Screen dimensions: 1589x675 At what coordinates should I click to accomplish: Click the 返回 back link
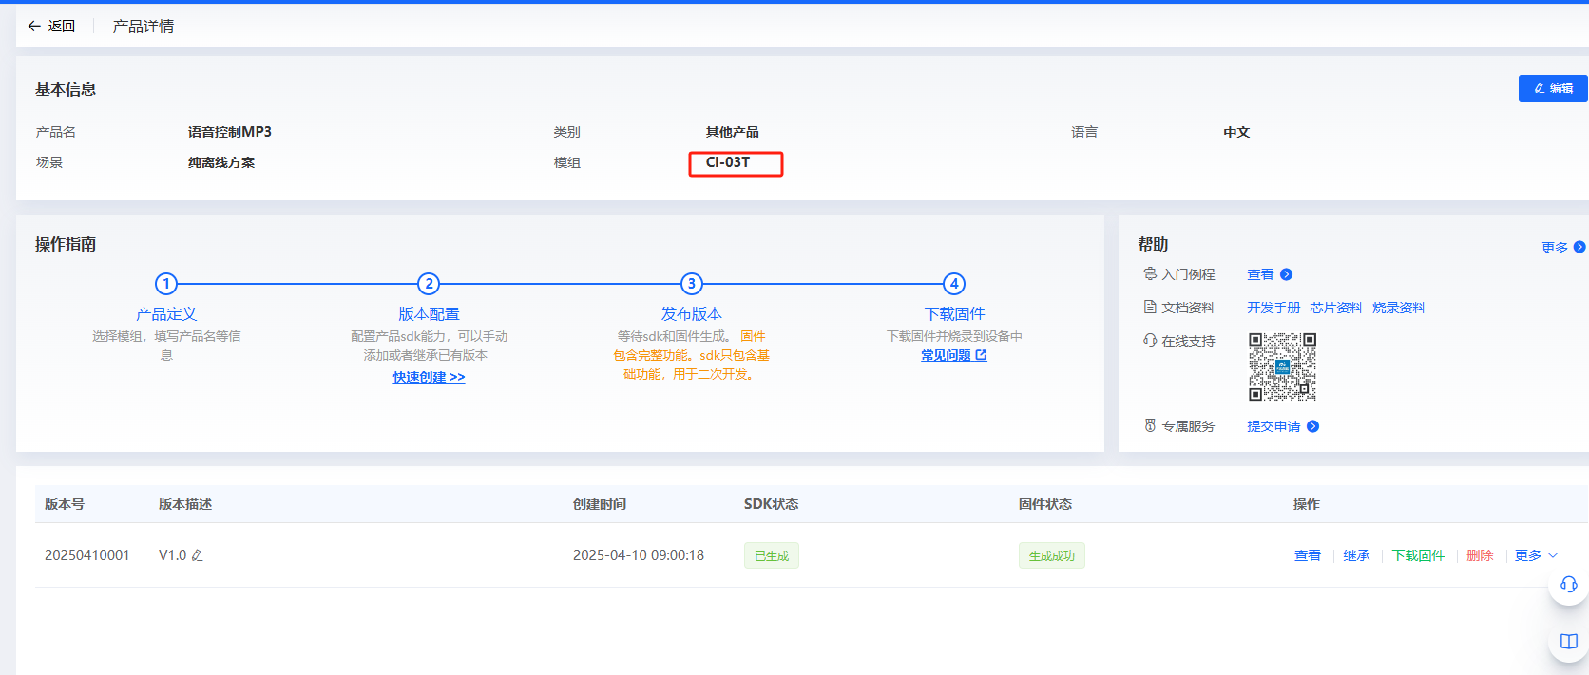coord(62,27)
